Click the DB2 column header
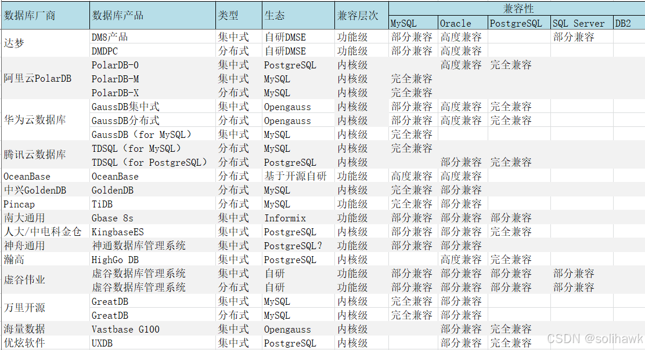Image resolution: width=645 pixels, height=350 pixels. click(x=629, y=23)
